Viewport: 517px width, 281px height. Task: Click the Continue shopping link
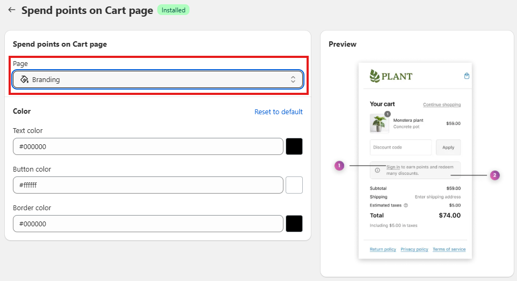click(441, 105)
